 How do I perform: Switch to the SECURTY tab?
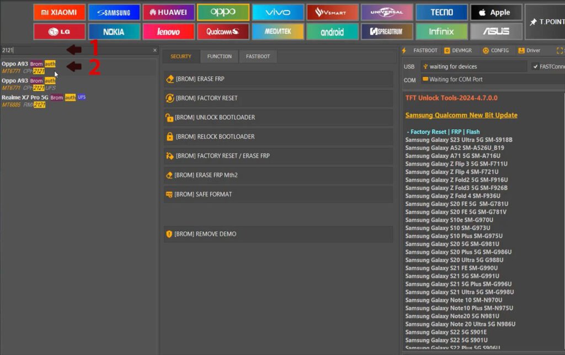[181, 56]
